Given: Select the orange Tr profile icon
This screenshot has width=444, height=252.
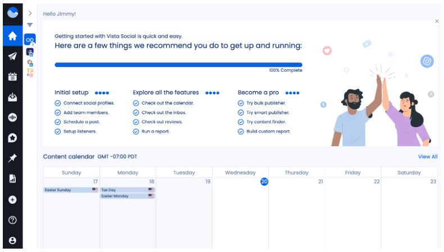Looking at the screenshot, I should (x=30, y=73).
